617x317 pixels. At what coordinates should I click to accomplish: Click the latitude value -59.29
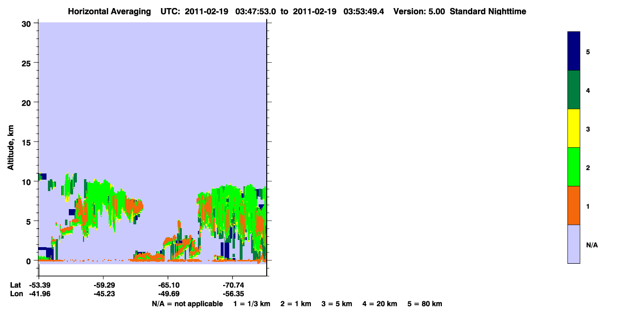(103, 285)
